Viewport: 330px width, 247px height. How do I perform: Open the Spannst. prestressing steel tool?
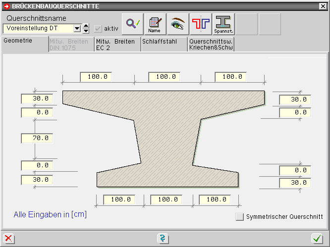click(x=224, y=24)
